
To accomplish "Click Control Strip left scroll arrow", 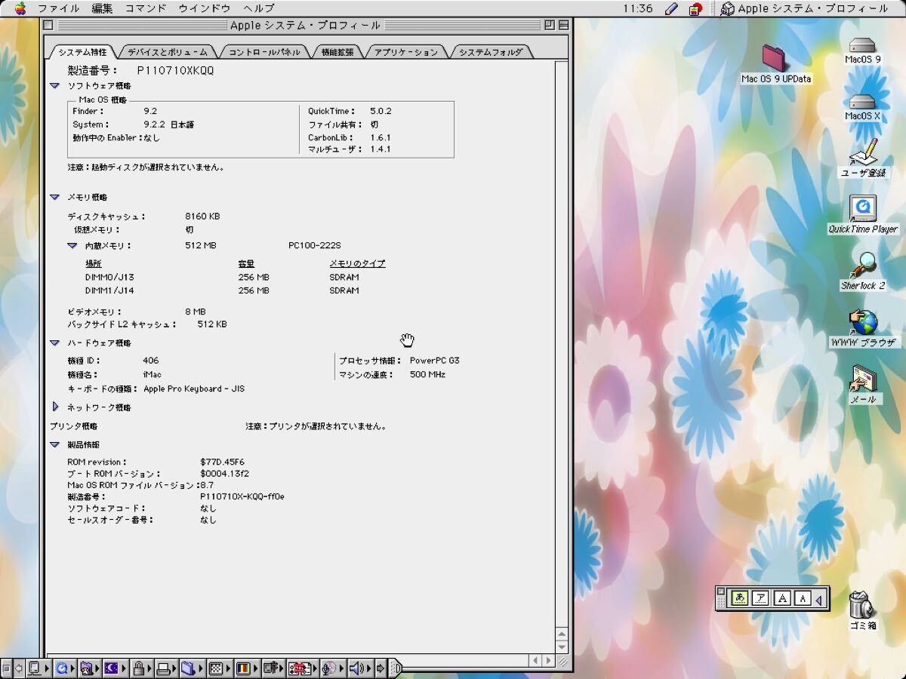I will [19, 668].
